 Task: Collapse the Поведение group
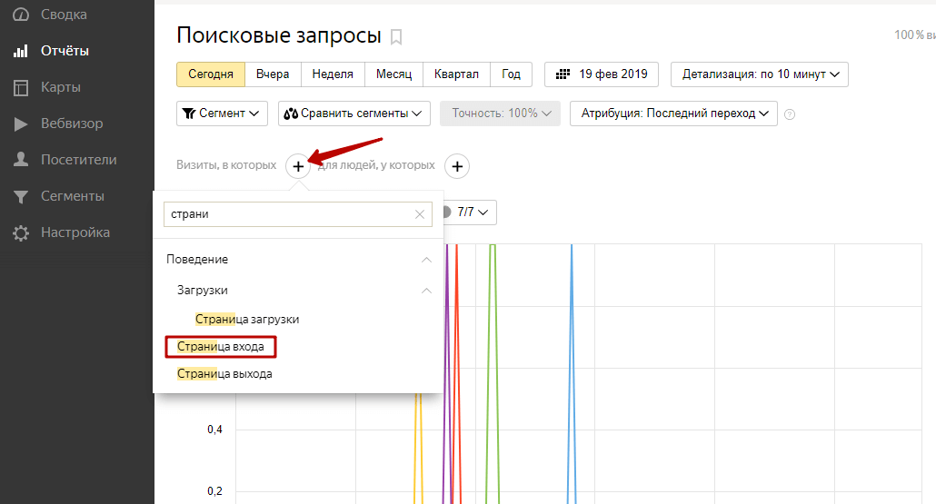tap(426, 260)
